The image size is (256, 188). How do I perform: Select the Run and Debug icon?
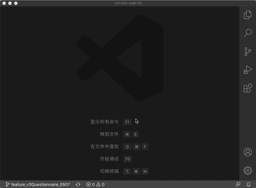click(x=248, y=70)
